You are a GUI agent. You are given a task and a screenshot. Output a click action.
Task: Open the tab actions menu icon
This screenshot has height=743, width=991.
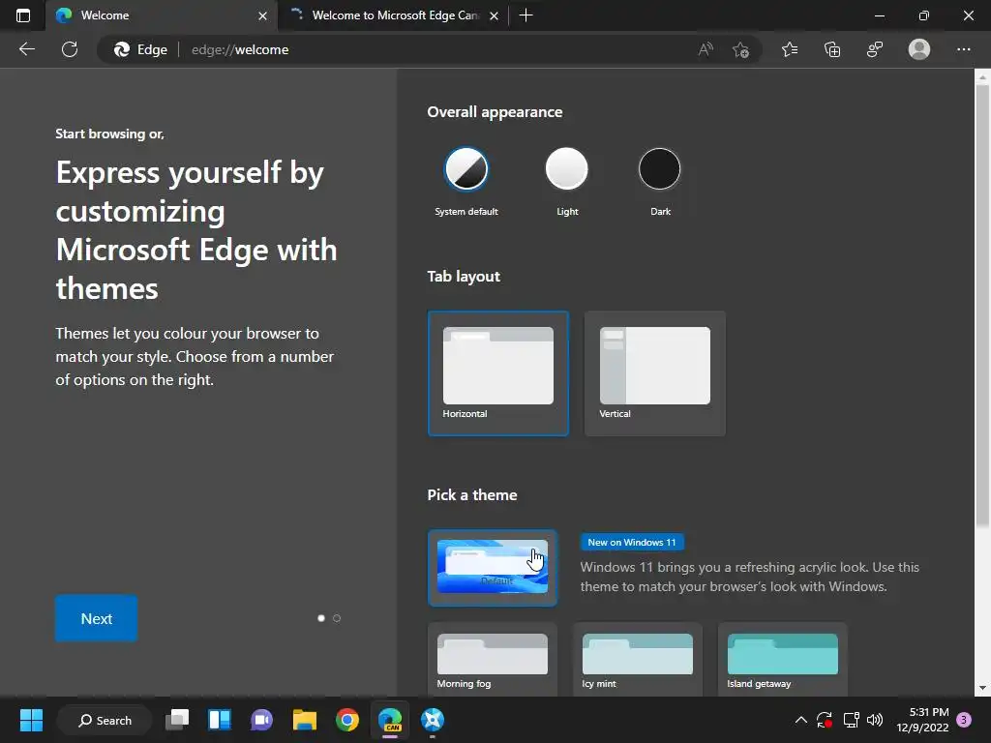23,15
